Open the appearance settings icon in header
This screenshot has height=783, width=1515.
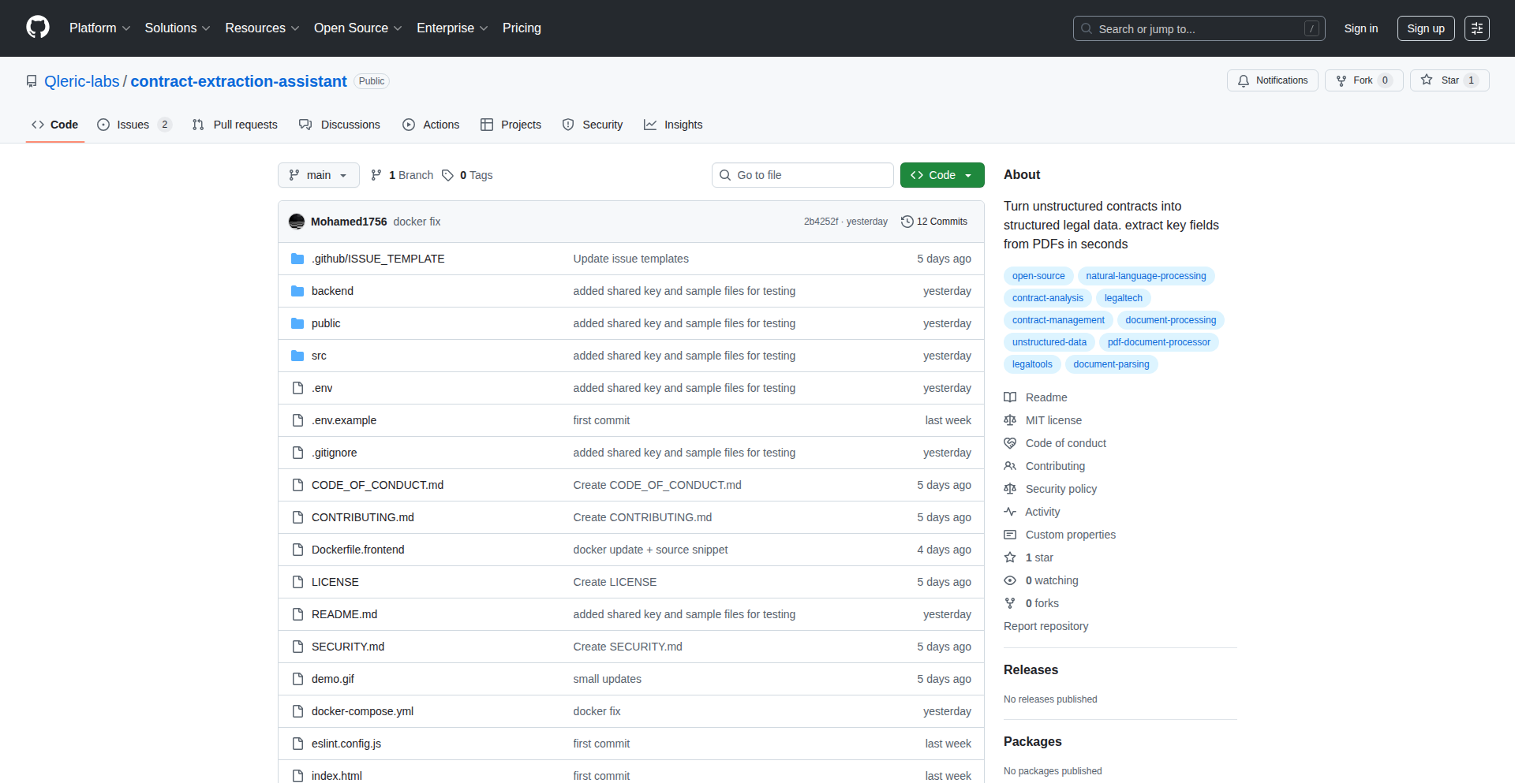point(1476,28)
